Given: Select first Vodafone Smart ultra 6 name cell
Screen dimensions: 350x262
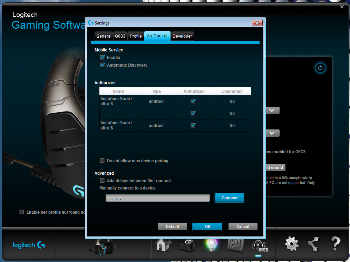Looking at the screenshot, I should [x=118, y=101].
